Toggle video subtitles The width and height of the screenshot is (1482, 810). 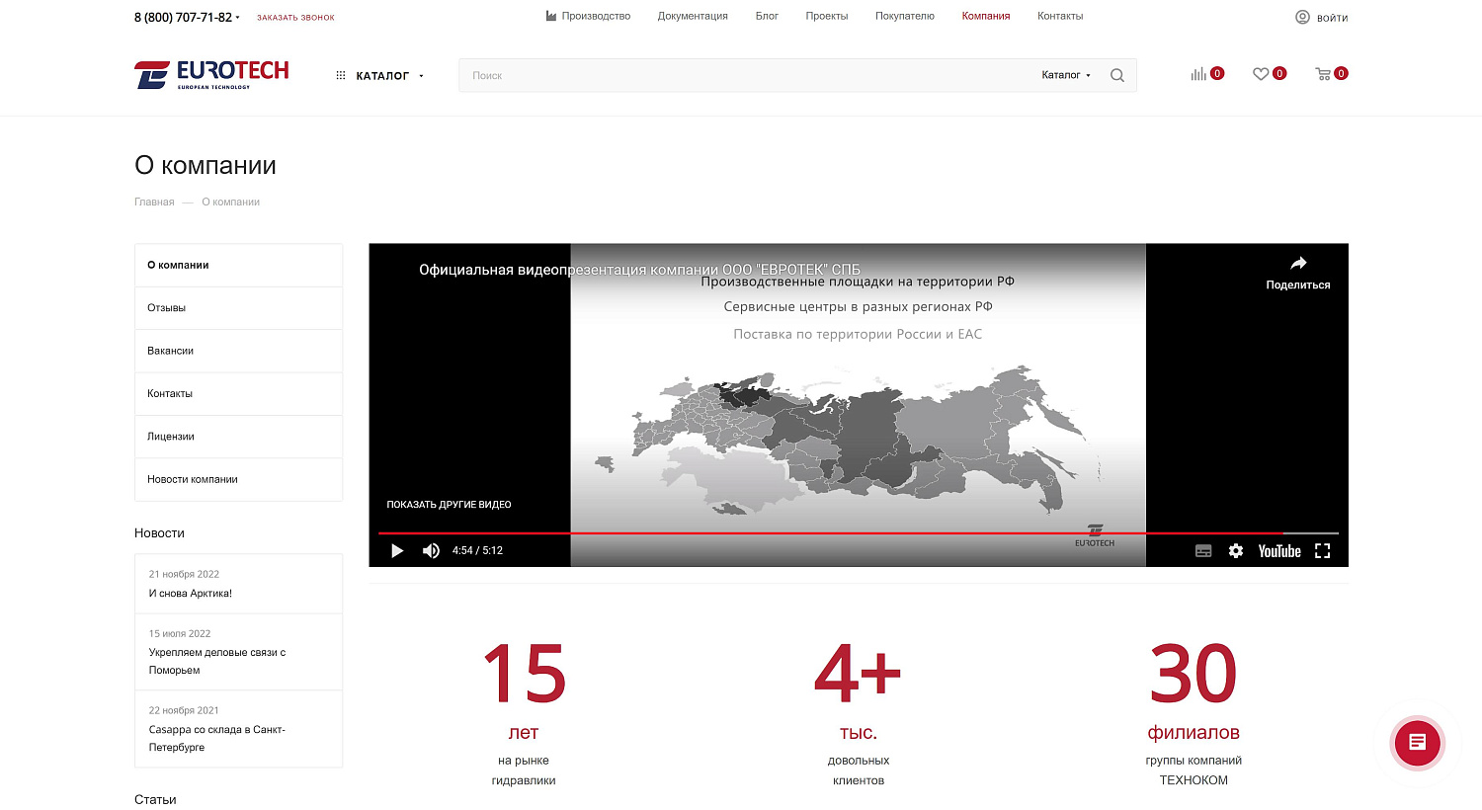pos(1202,551)
